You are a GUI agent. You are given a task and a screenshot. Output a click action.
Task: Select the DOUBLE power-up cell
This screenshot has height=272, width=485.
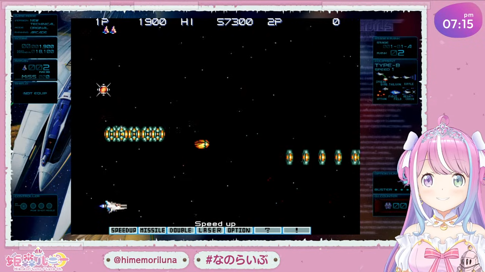(181, 230)
